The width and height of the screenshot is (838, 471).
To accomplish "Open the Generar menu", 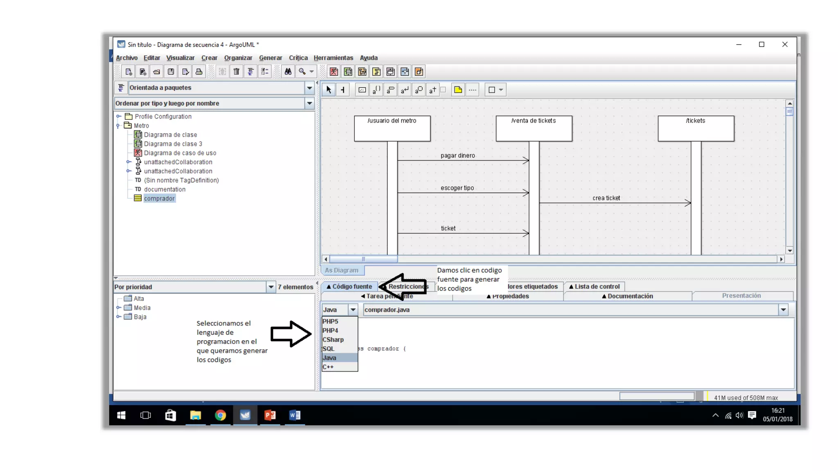I will coord(270,58).
